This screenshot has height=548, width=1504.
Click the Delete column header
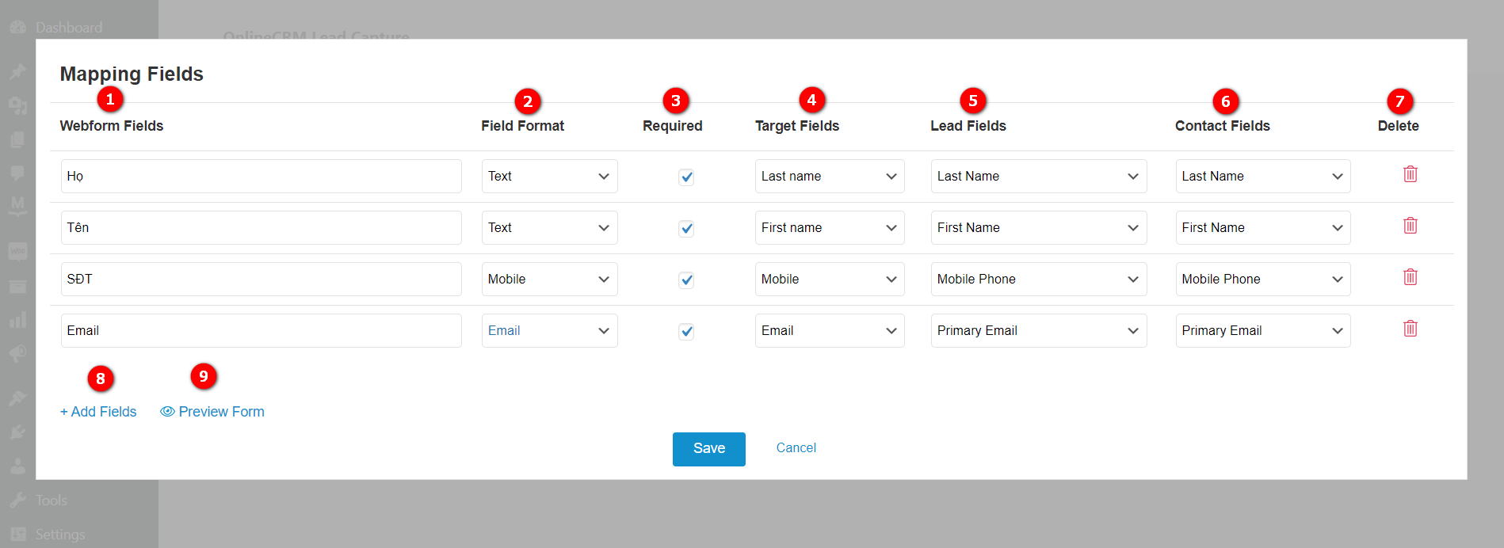tap(1398, 126)
